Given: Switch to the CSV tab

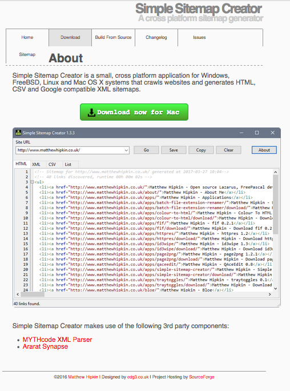Looking at the screenshot, I should pyautogui.click(x=52, y=164).
